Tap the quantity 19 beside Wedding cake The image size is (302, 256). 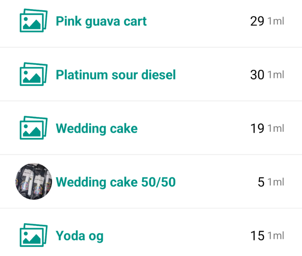(257, 129)
